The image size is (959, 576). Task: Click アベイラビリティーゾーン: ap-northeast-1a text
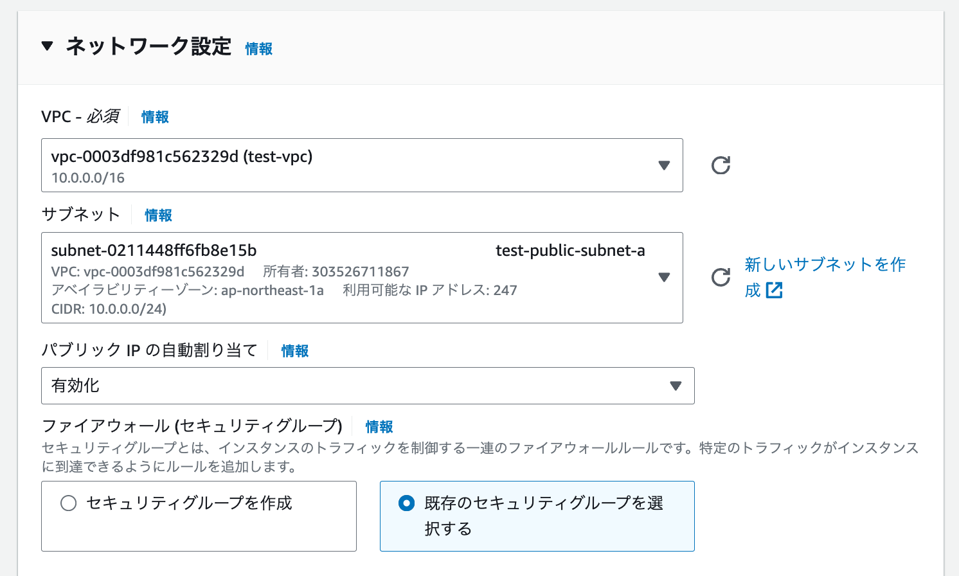pyautogui.click(x=188, y=291)
